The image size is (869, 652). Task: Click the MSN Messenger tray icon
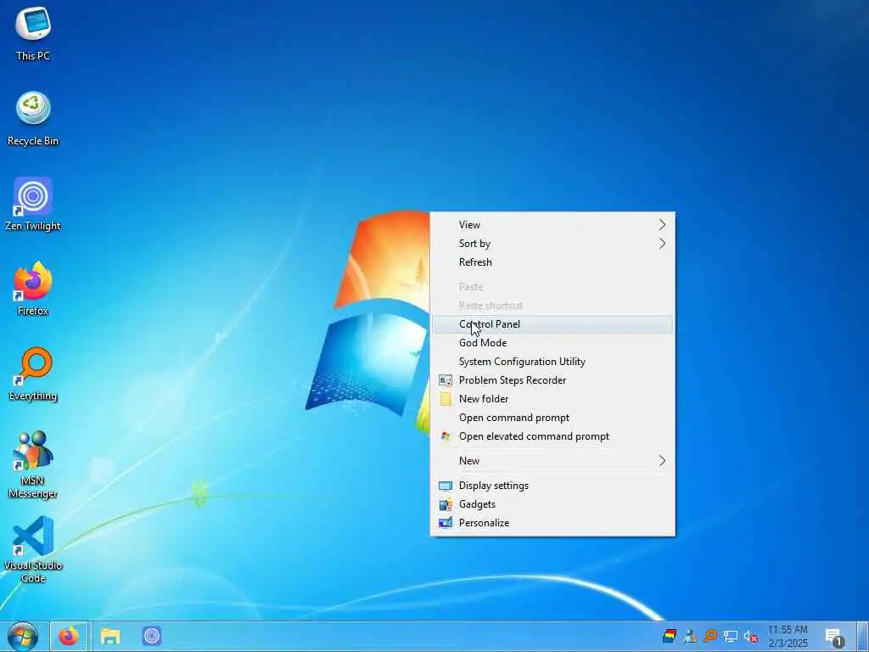click(690, 636)
